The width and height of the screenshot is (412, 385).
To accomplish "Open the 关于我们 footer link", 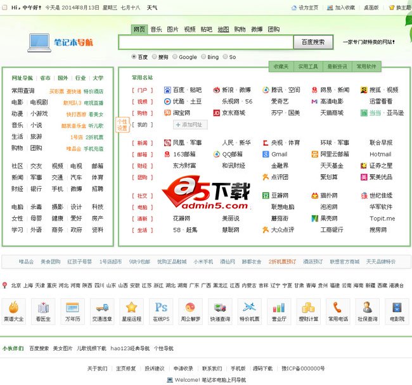I will pyautogui.click(x=97, y=369).
